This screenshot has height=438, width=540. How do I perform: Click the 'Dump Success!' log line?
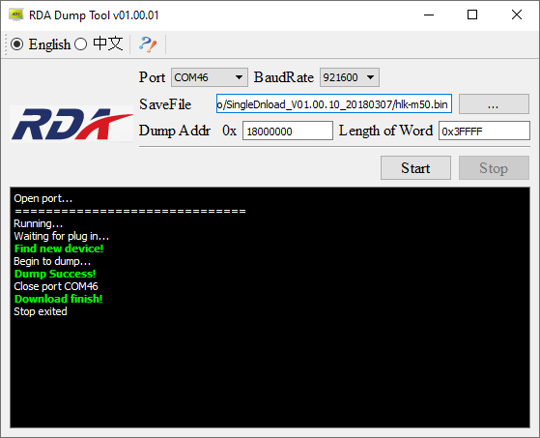(55, 274)
